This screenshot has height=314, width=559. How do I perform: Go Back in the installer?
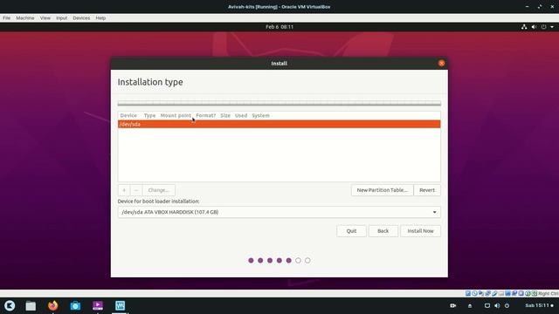383,231
